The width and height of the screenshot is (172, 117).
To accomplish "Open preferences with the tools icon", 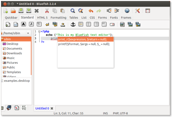I will 137,11.
